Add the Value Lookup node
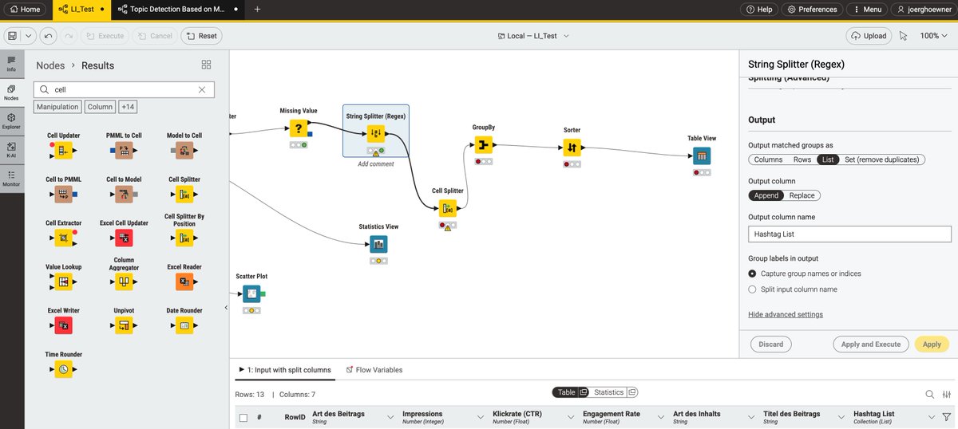Viewport: 958px width, 429px height. pos(63,281)
